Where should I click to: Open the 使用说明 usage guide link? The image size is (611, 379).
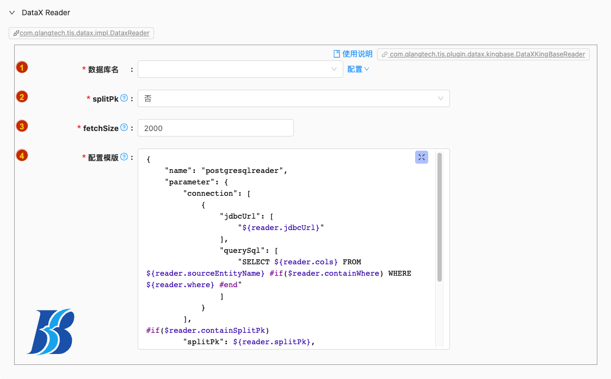click(357, 54)
